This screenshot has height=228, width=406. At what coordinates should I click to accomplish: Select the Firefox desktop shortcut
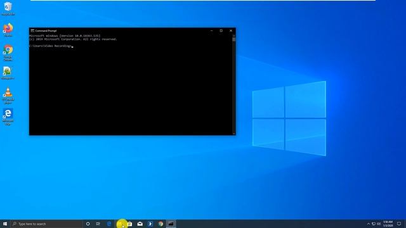8,30
